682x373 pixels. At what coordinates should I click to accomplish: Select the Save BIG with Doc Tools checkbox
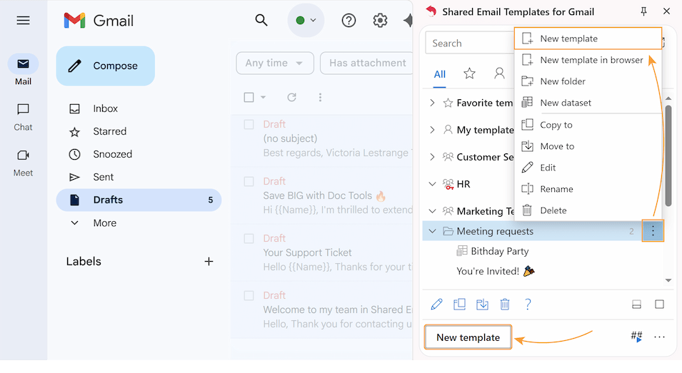coord(249,181)
